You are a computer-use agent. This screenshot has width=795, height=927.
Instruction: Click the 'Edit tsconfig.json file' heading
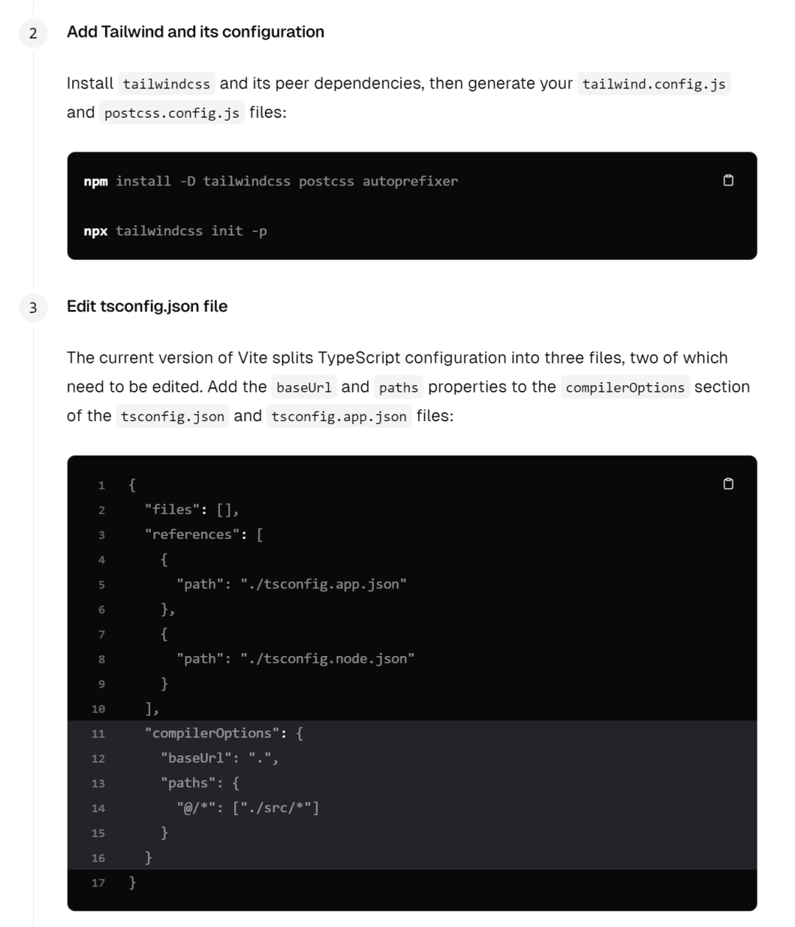[x=147, y=306]
